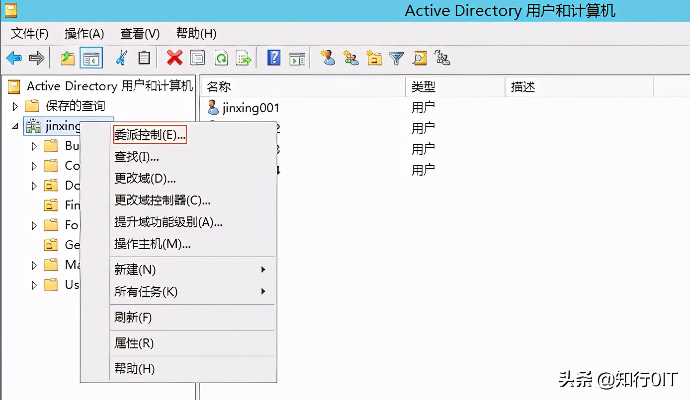Click the red X Delete icon
690x400 pixels.
174,58
